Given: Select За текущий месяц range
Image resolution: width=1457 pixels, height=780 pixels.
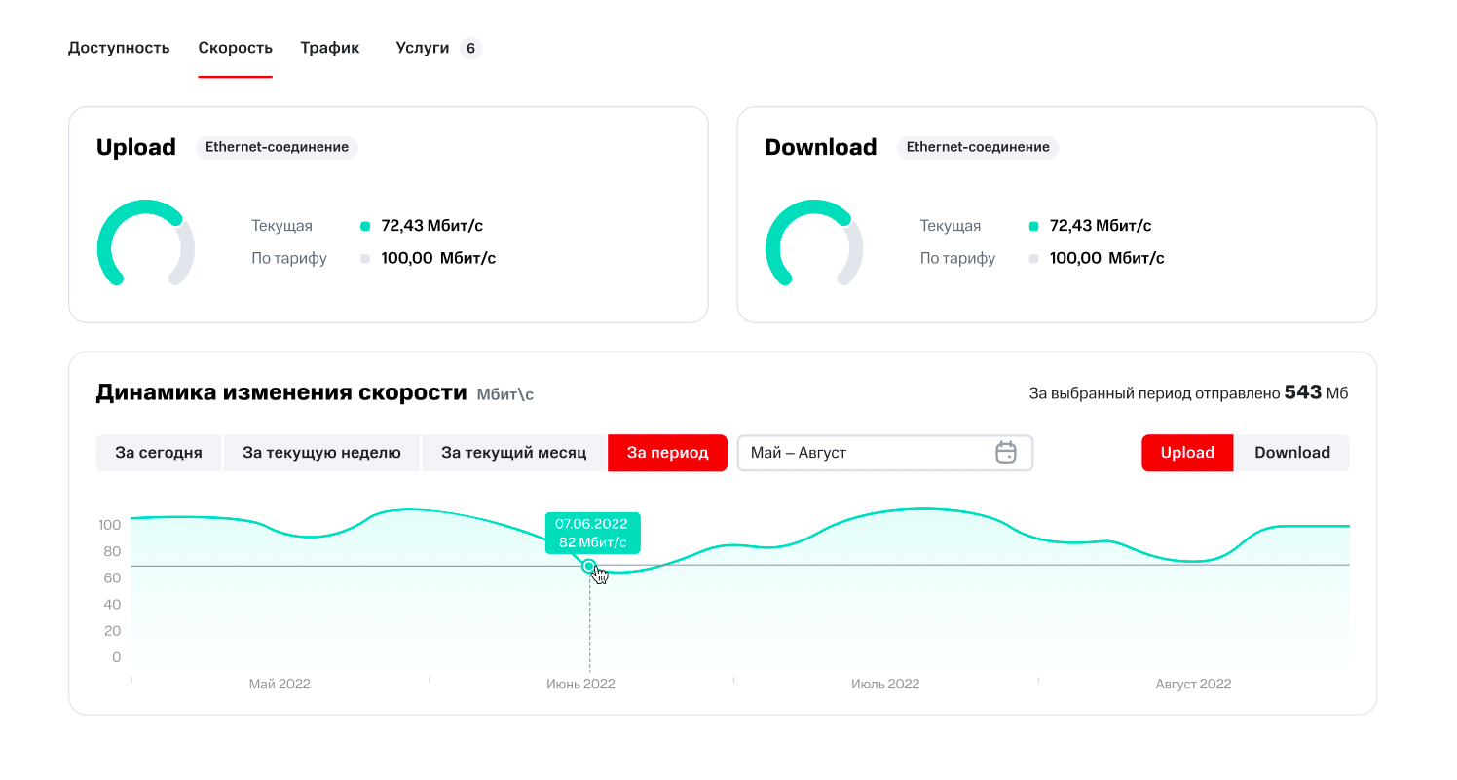Looking at the screenshot, I should (513, 453).
